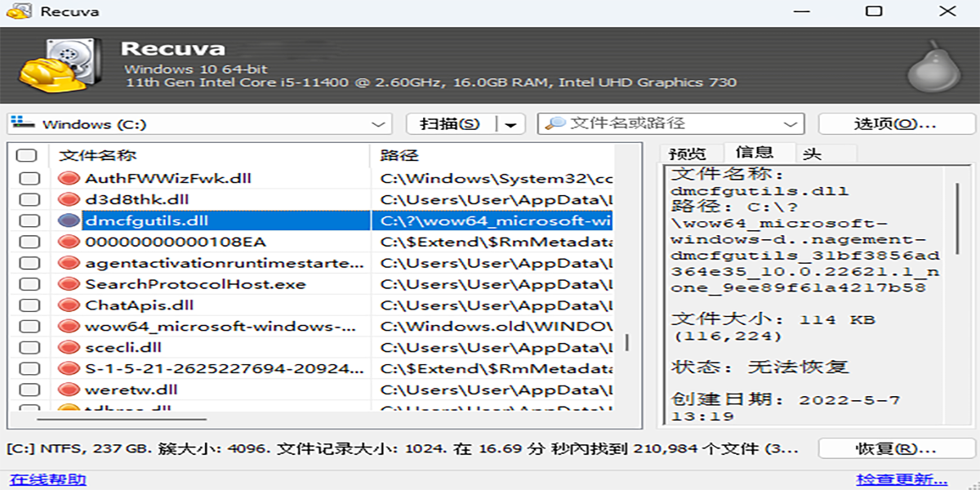The height and width of the screenshot is (490, 980).
Task: Start a scan with the 扫描(S) button
Action: pos(451,124)
